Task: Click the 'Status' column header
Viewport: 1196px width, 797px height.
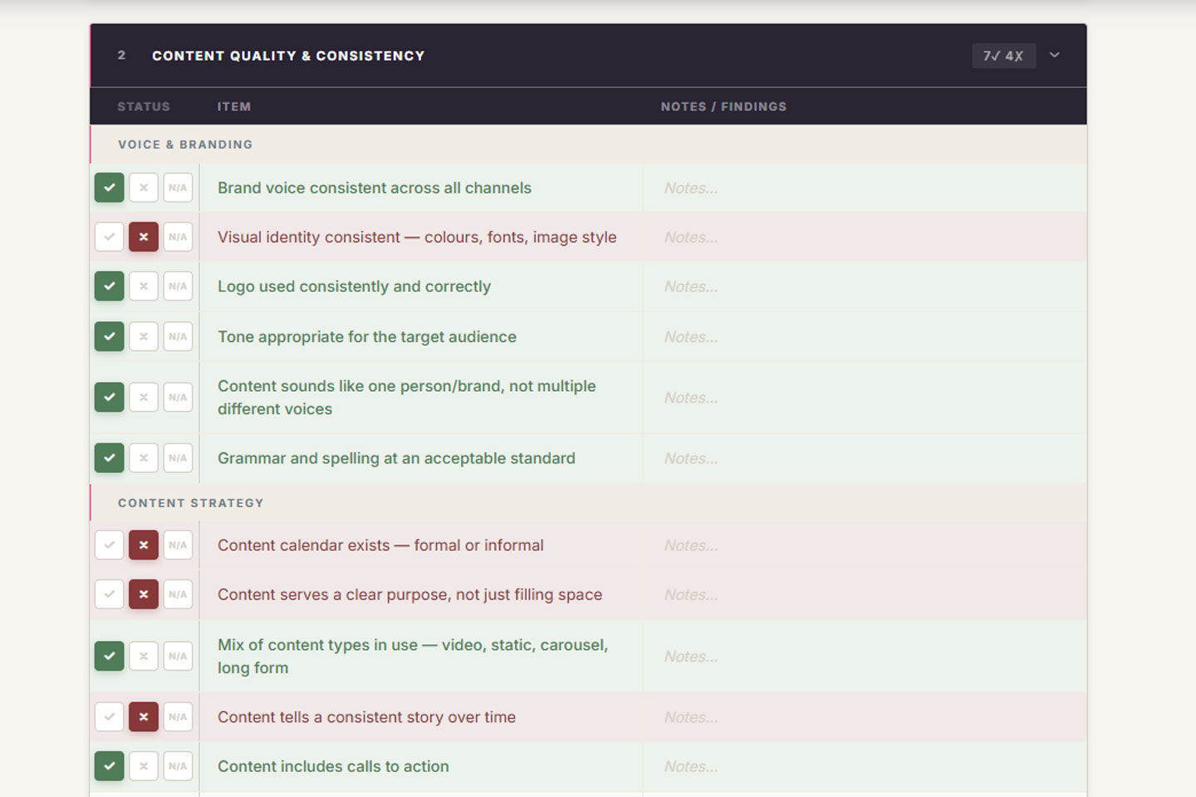Action: pyautogui.click(x=144, y=106)
